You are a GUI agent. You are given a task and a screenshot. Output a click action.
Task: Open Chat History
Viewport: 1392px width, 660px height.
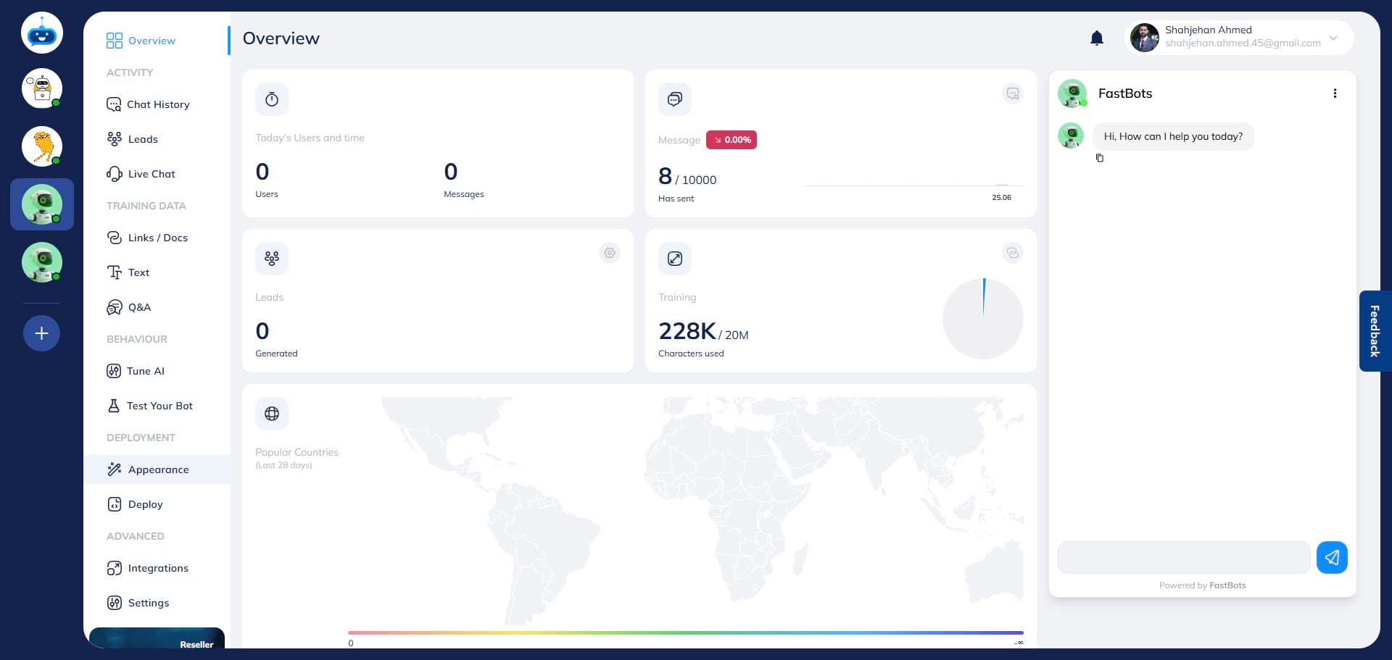coord(148,104)
